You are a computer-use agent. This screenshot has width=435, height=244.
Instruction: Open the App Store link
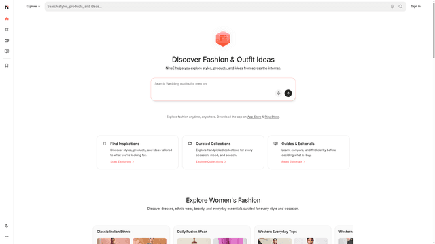click(254, 117)
